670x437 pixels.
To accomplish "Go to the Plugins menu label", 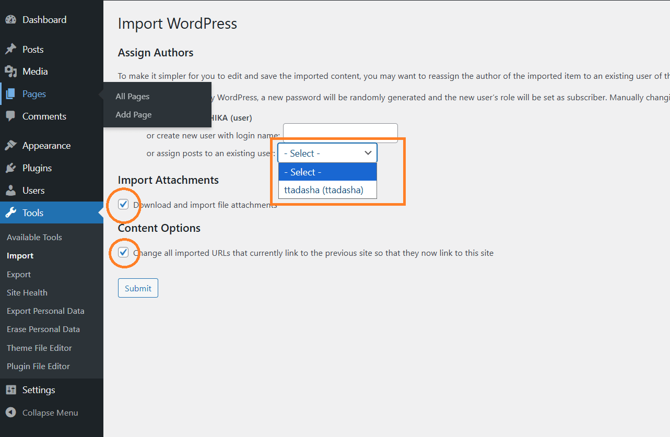I will (37, 168).
